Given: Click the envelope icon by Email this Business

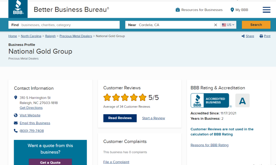Looking at the screenshot, I should point(16,123).
